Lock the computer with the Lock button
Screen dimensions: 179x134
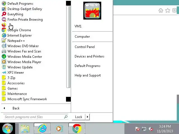coord(79,117)
